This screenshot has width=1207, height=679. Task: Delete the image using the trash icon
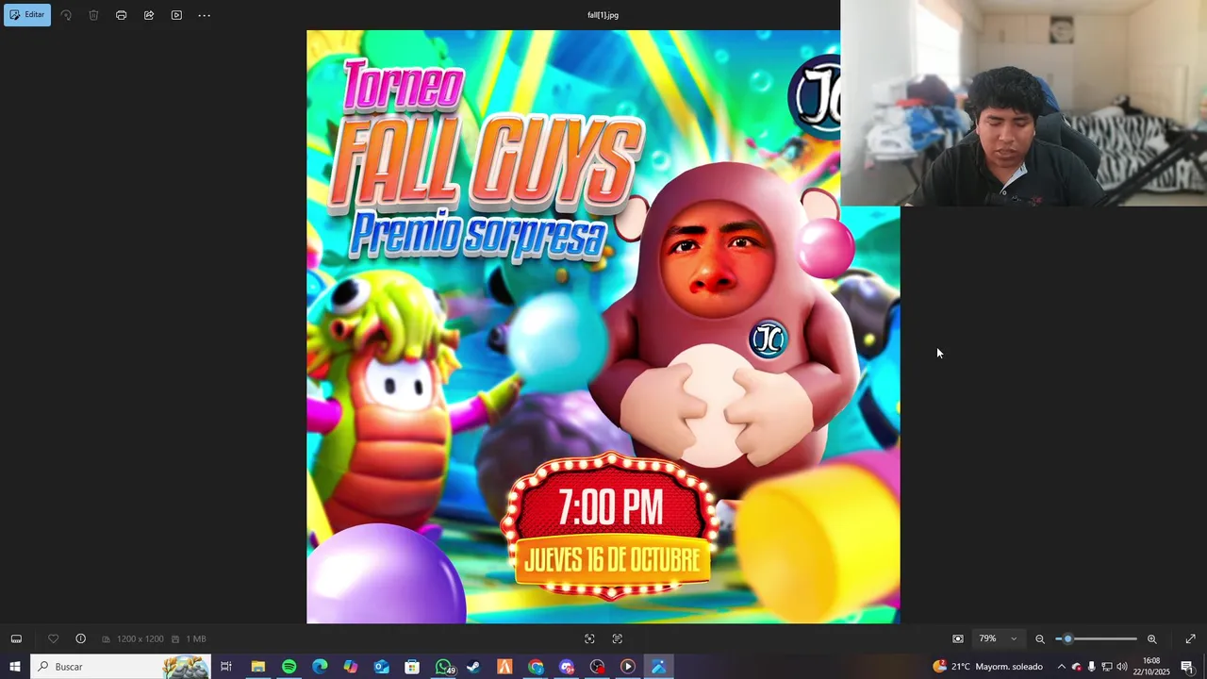tap(93, 15)
